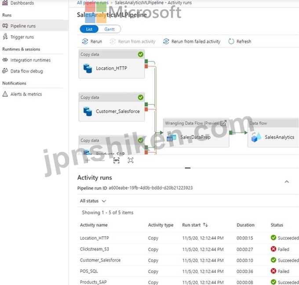299x285 pixels.
Task: Click the Pipeline runs sidebar icon
Action: pyautogui.click(x=5, y=26)
